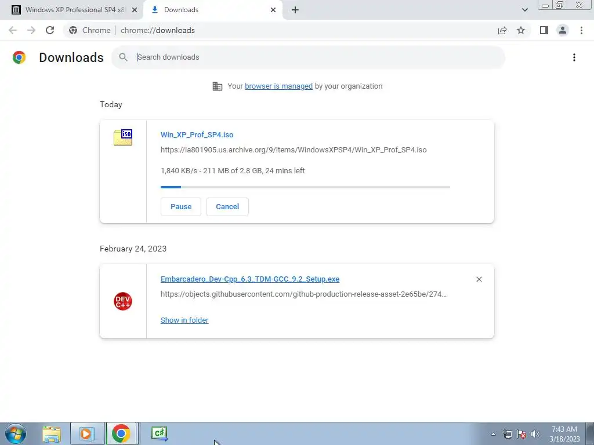The image size is (594, 445).
Task: Open the taskbar clock and date
Action: (x=564, y=434)
